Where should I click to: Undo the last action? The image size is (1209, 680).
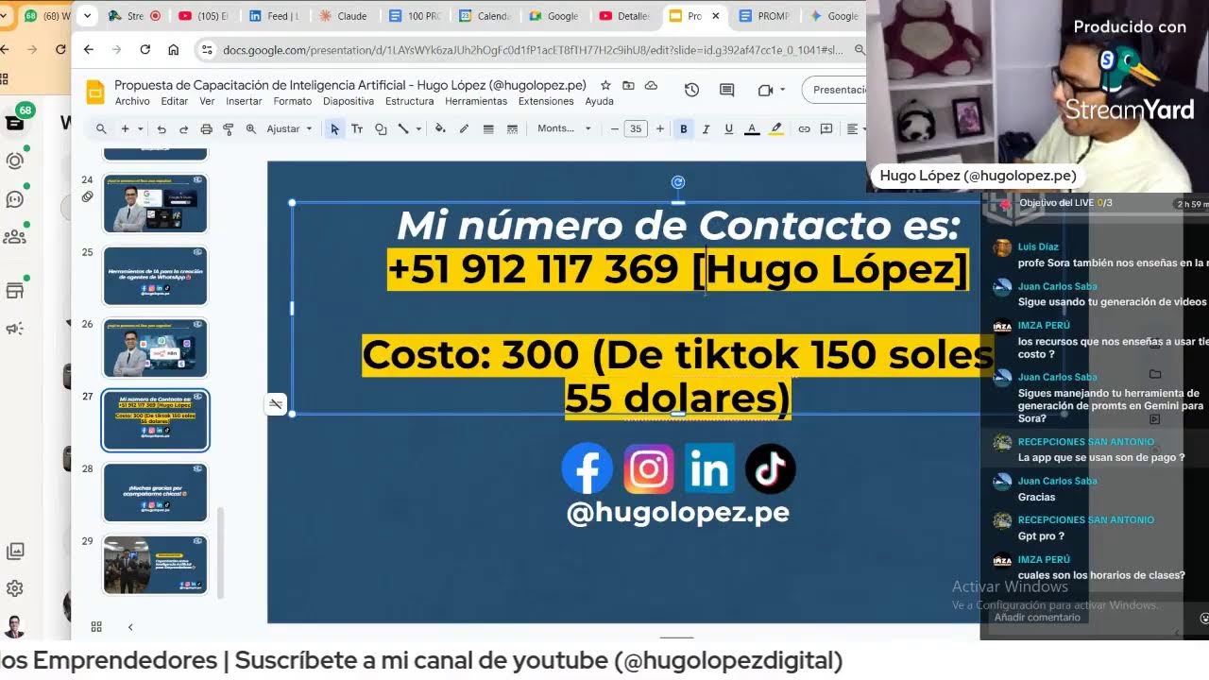(x=162, y=128)
